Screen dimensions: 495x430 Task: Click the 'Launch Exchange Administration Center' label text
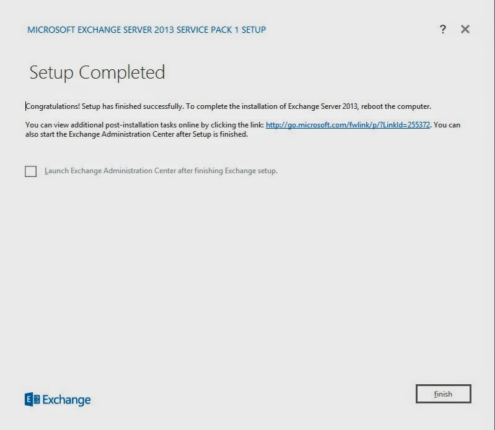coord(124,171)
